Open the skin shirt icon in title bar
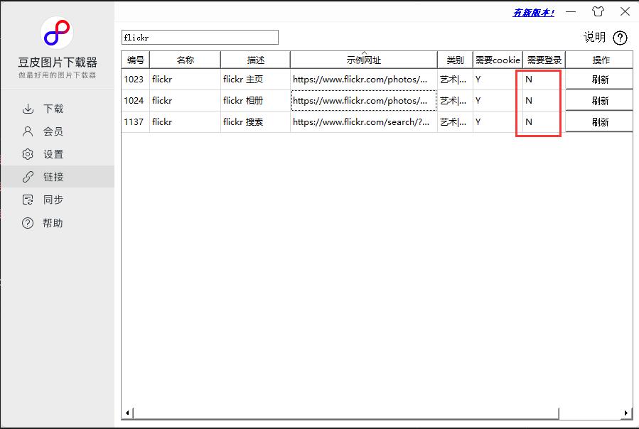Image resolution: width=639 pixels, height=429 pixels. pyautogui.click(x=598, y=11)
